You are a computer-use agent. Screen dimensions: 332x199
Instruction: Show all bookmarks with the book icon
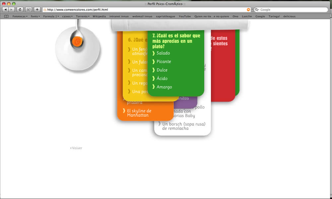pos(6,16)
